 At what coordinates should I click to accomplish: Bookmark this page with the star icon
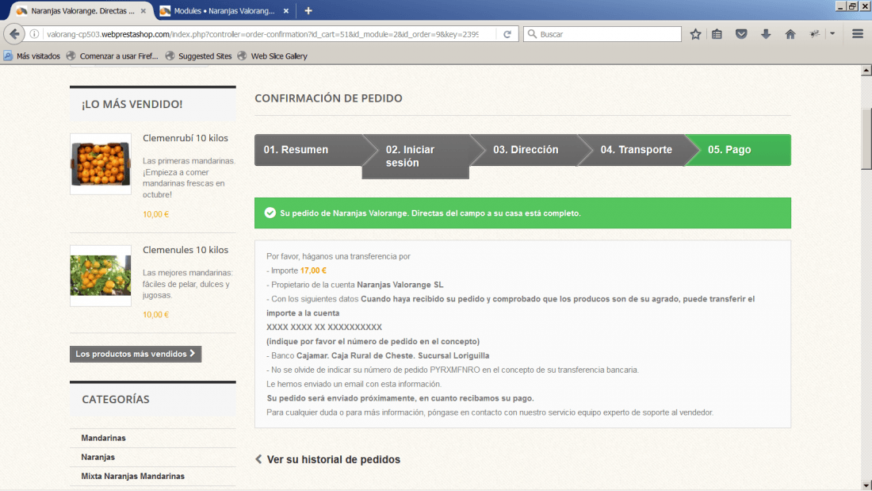click(695, 34)
